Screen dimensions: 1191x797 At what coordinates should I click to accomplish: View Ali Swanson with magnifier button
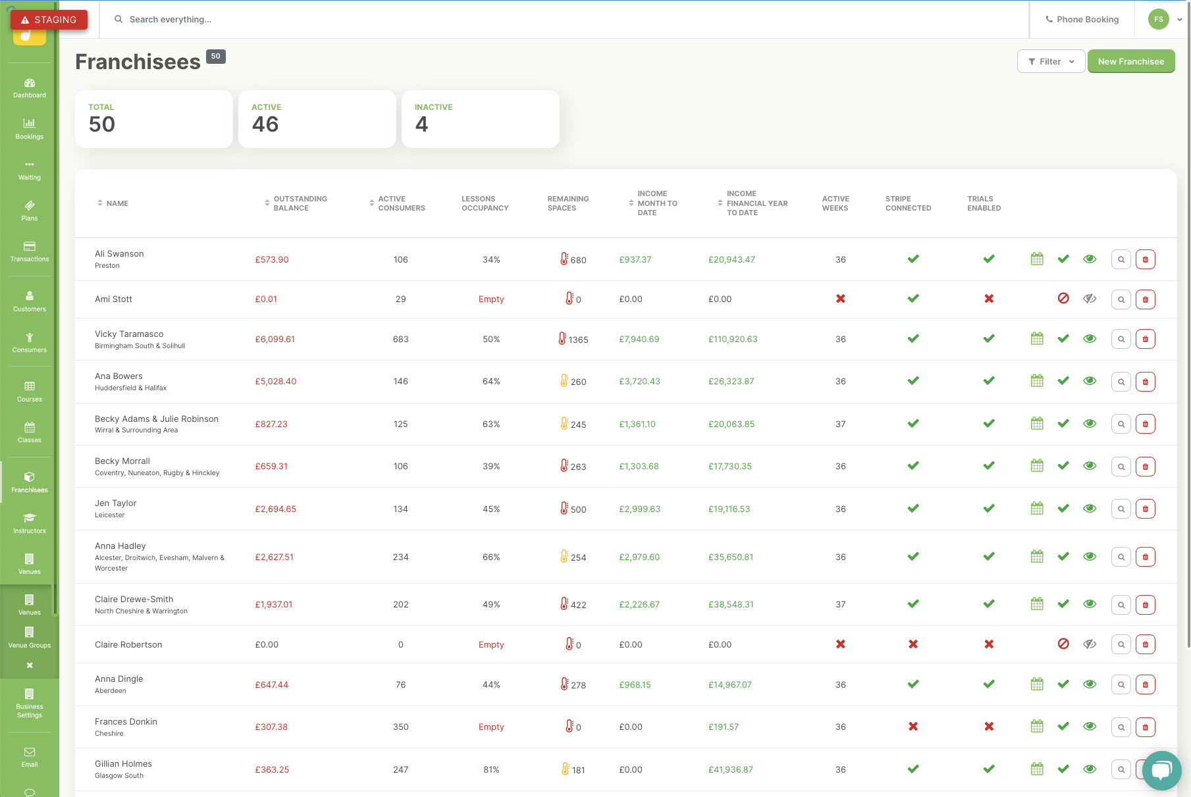point(1121,259)
